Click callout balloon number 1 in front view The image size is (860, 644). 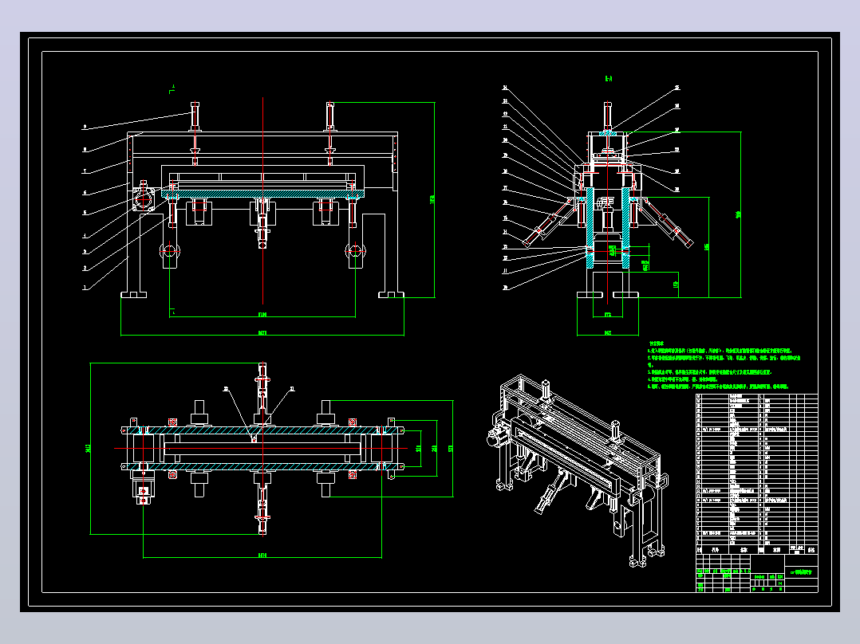[x=85, y=287]
